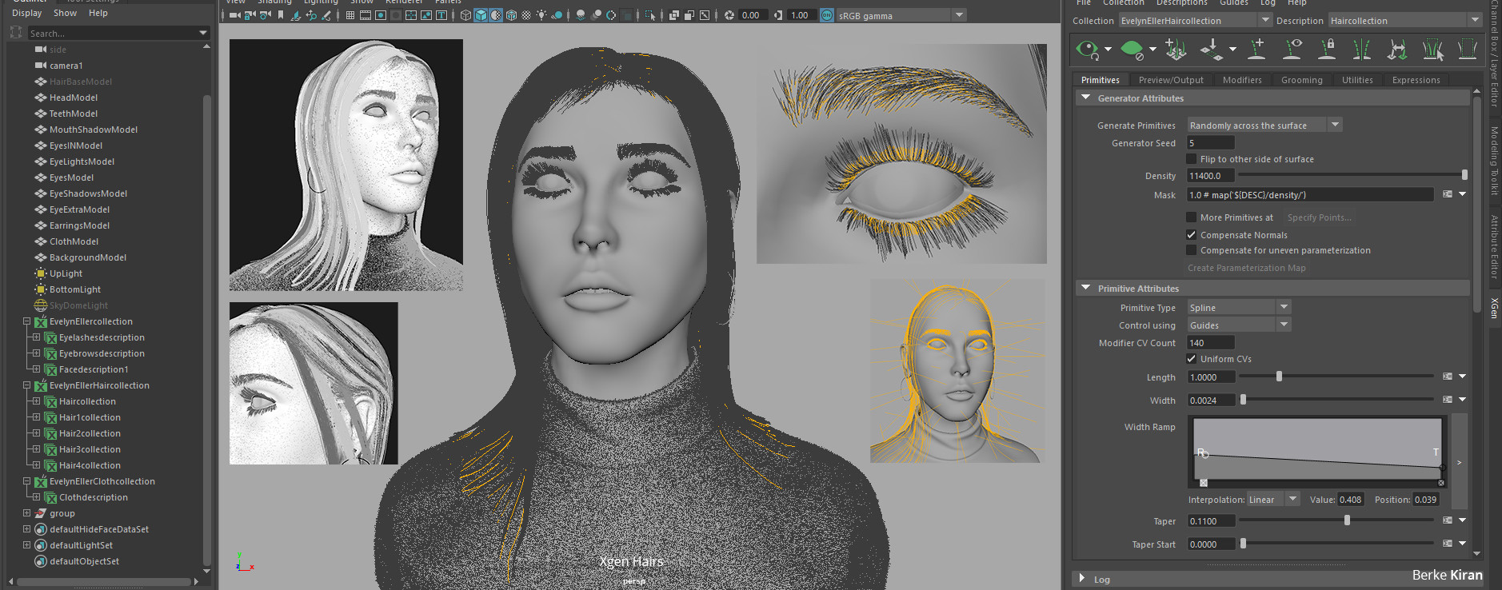Click the bind patches to surface icon
The image size is (1502, 590).
(x=1211, y=50)
